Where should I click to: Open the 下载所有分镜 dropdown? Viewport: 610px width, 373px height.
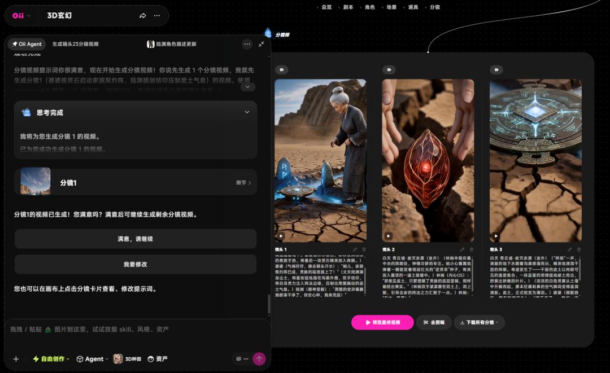pos(480,322)
